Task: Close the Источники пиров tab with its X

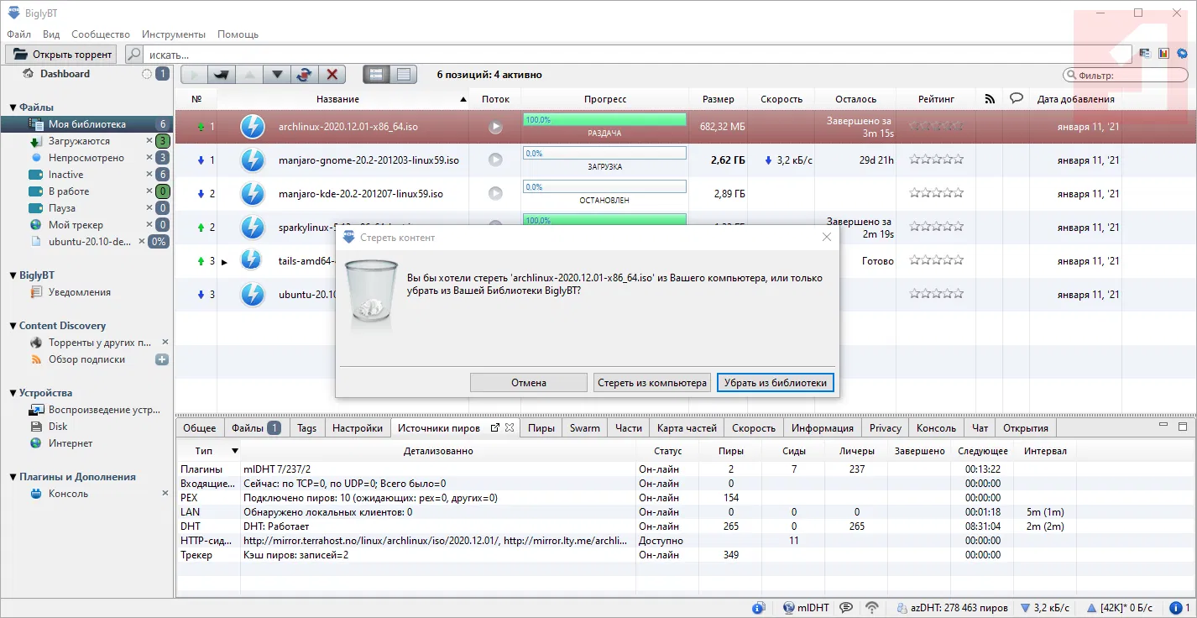Action: [509, 427]
